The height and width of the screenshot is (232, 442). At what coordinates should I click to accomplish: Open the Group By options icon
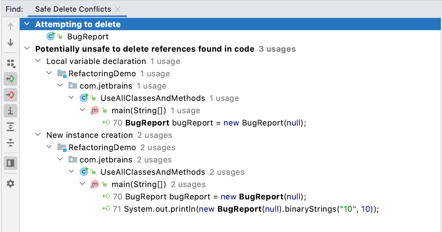[11, 64]
